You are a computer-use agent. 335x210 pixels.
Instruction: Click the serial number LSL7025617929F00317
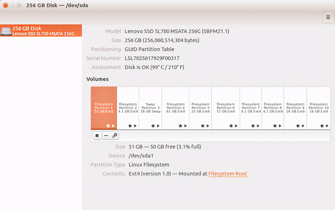[x=152, y=58]
